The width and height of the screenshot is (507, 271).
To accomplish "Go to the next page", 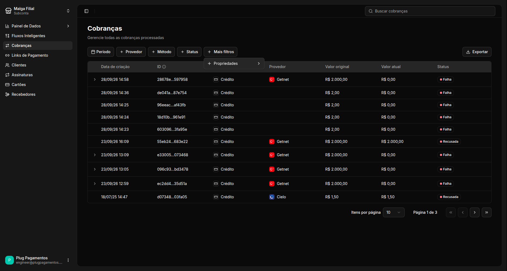I will [475, 212].
